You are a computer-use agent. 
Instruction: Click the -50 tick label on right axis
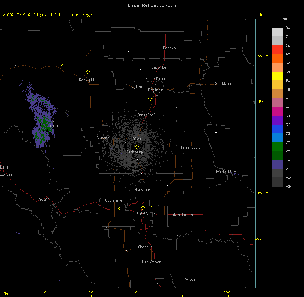tap(259, 193)
